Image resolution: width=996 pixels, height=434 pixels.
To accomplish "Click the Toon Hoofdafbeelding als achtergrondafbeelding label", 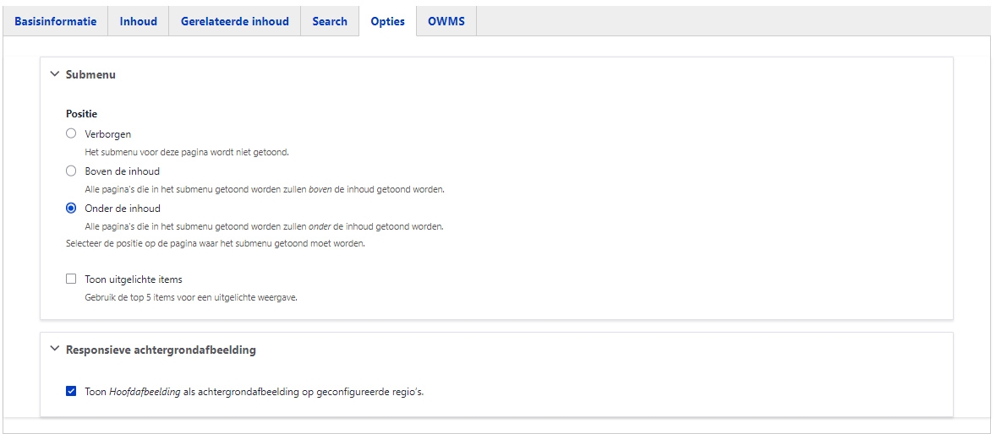I will tap(254, 392).
